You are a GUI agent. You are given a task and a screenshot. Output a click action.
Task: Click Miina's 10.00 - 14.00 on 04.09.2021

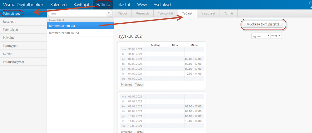tap(193, 74)
